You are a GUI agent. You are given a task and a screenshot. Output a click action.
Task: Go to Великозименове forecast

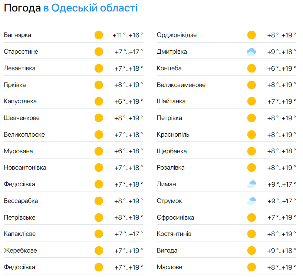tap(181, 85)
